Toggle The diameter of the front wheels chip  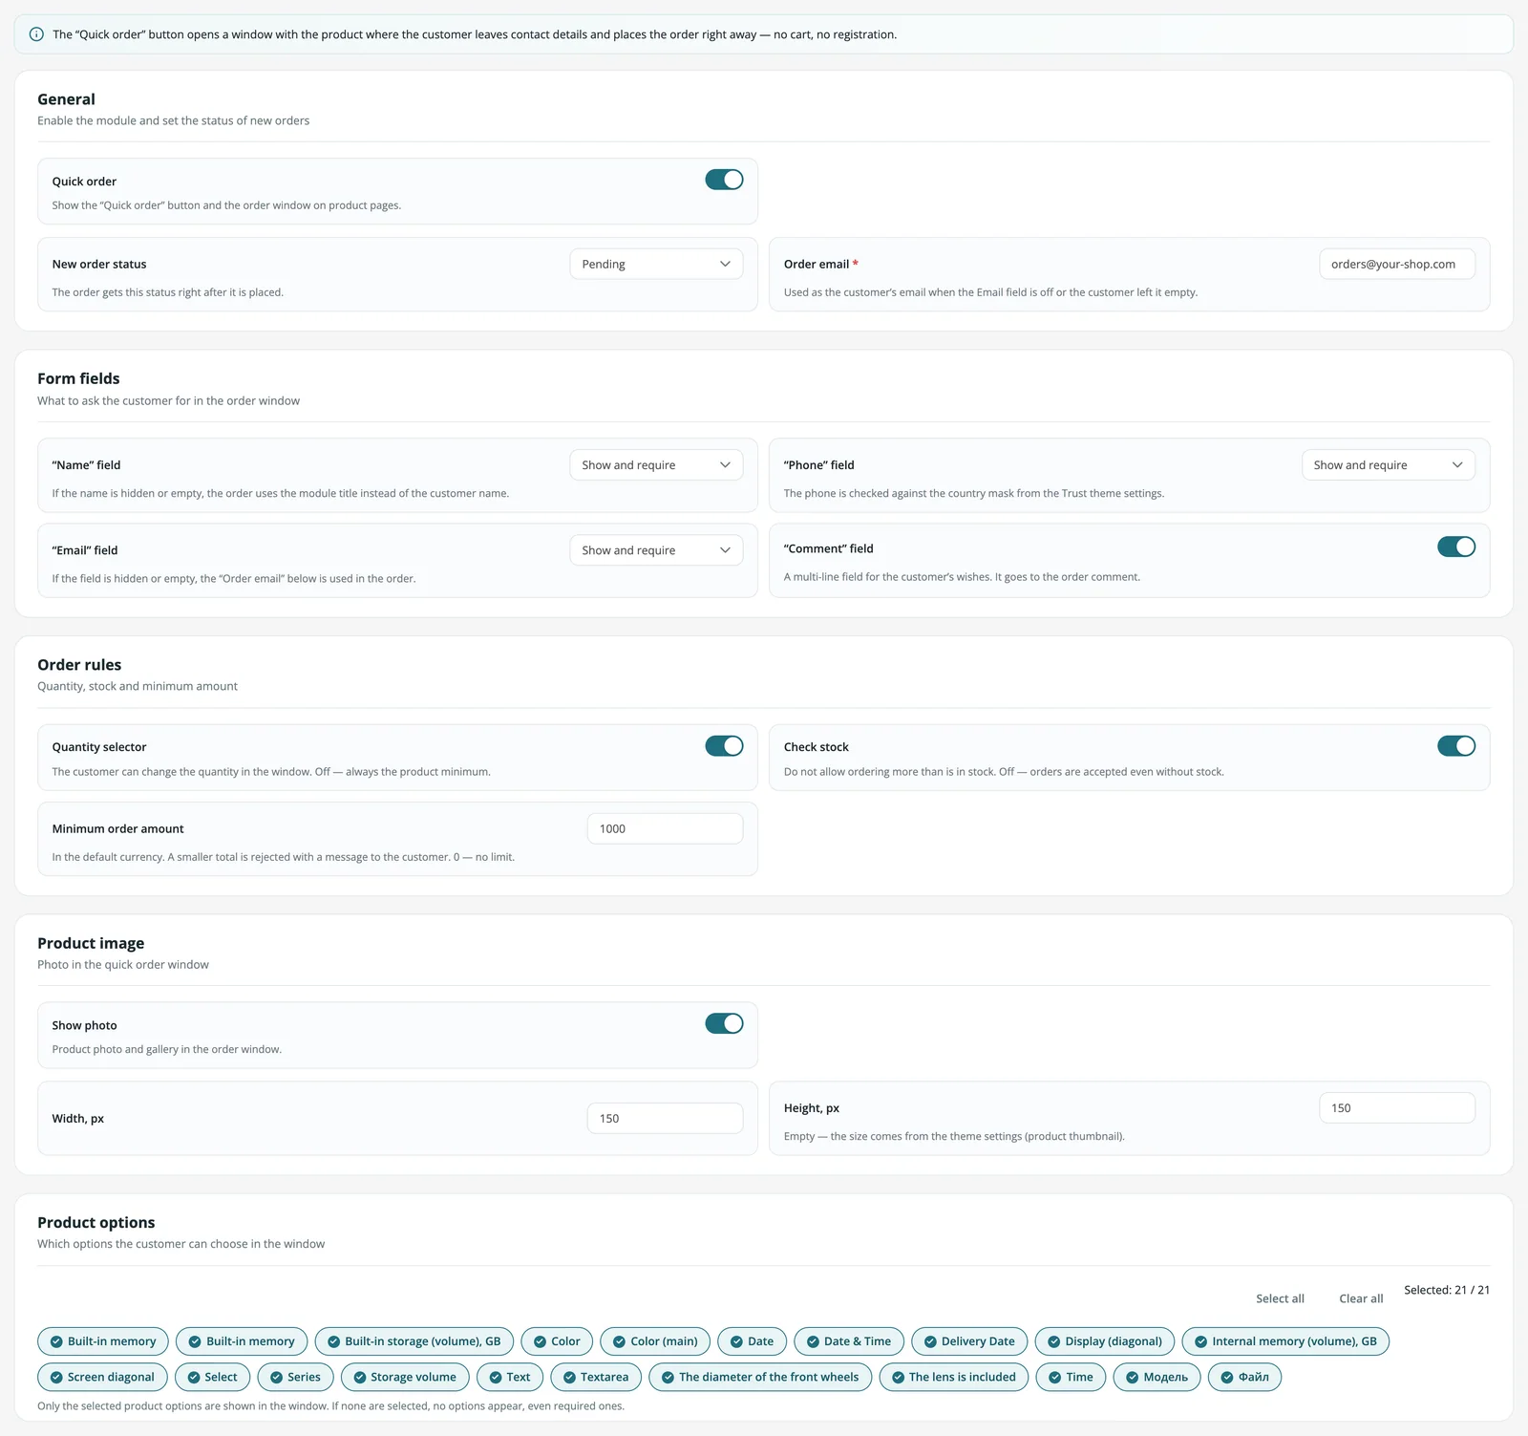pos(760,1377)
